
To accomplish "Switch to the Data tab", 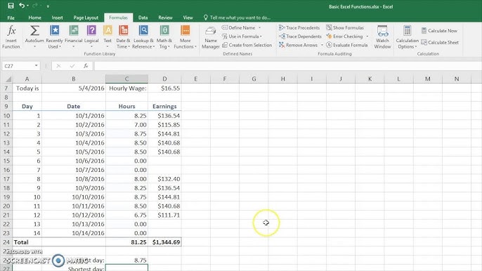I will coord(143,18).
